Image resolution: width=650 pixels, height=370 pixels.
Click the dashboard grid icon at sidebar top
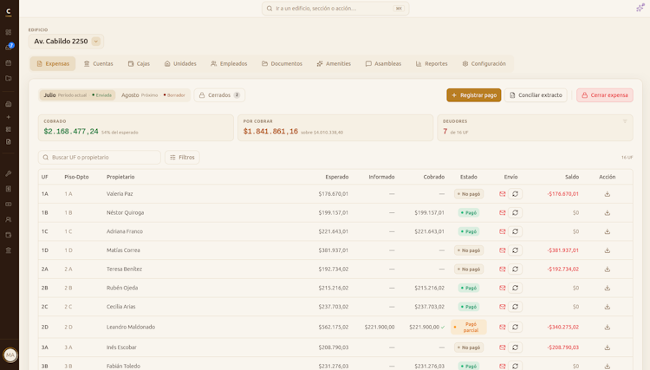(x=9, y=32)
